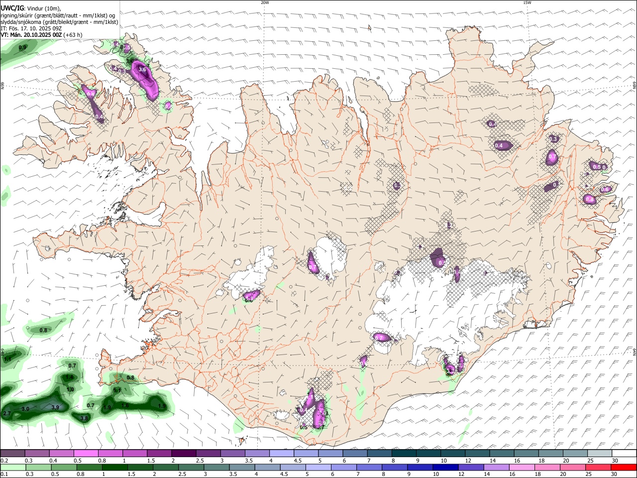Select the bright pink swatch between 0.5 and 0.8
The height and width of the screenshot is (478, 637).
[x=86, y=454]
